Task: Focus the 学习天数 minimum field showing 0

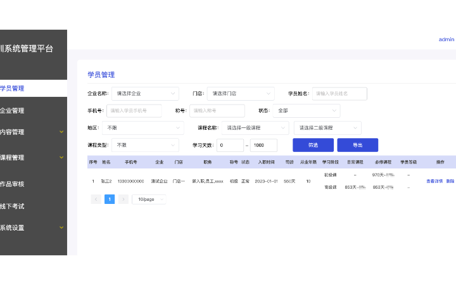Action: click(230, 145)
